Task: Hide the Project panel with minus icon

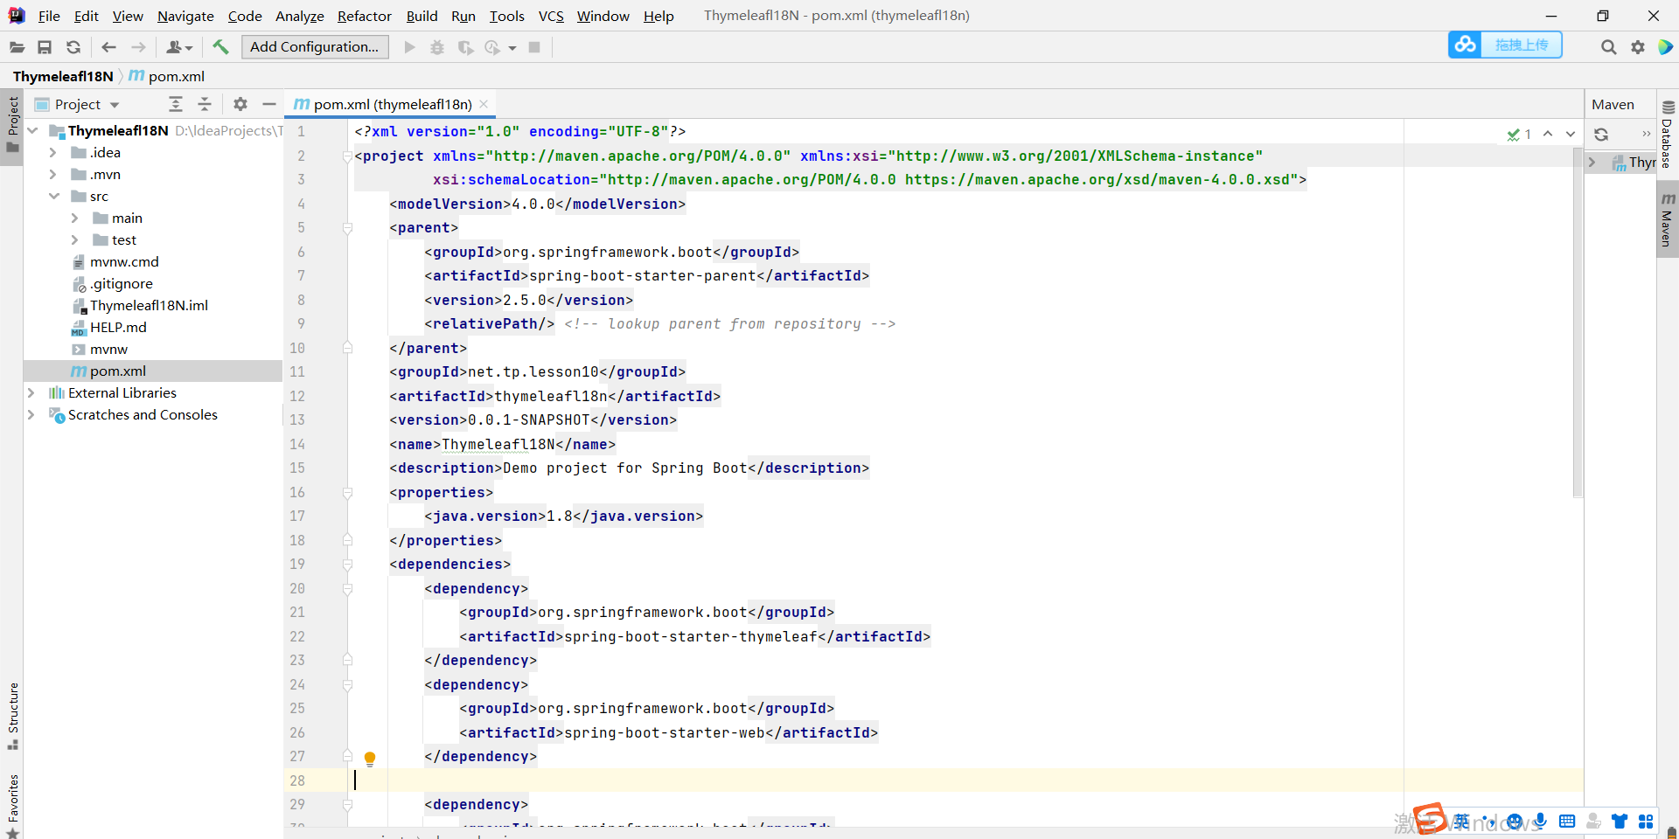Action: pos(269,104)
